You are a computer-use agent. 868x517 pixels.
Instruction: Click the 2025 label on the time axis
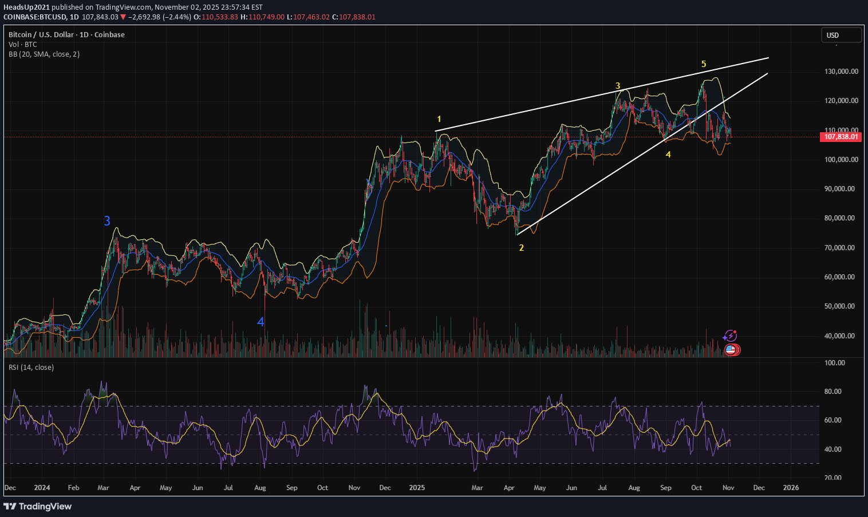(417, 488)
